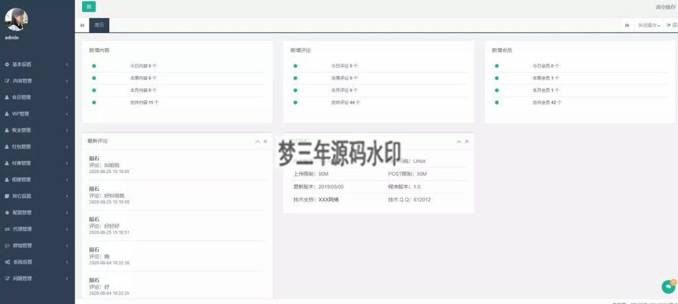Click the asterisk icon beside 配置管理
The image size is (678, 304).
click(7, 212)
